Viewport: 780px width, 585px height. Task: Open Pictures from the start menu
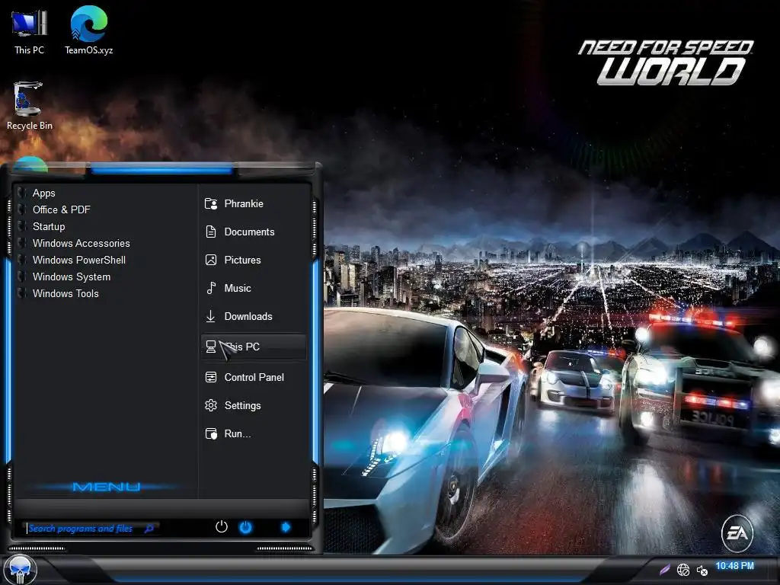254,261
